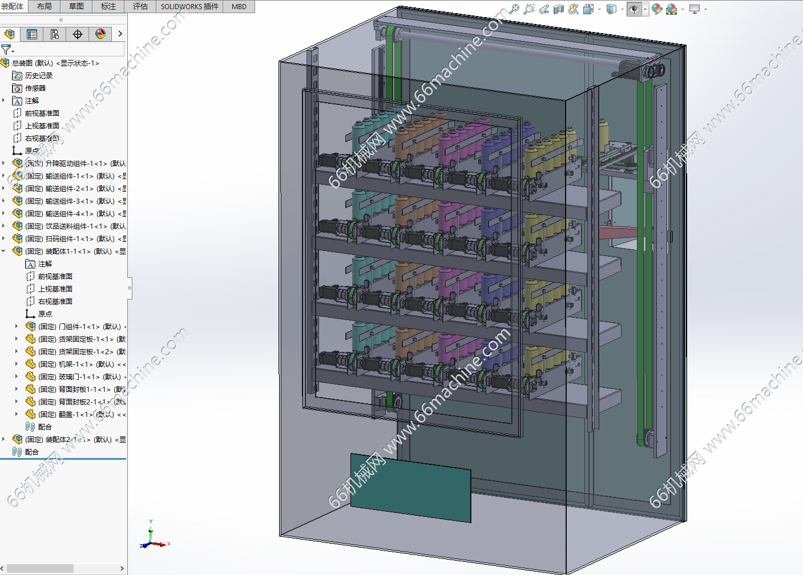This screenshot has height=575, width=803.
Task: Select the 货架固定板-1<2> tree item
Action: click(x=76, y=351)
